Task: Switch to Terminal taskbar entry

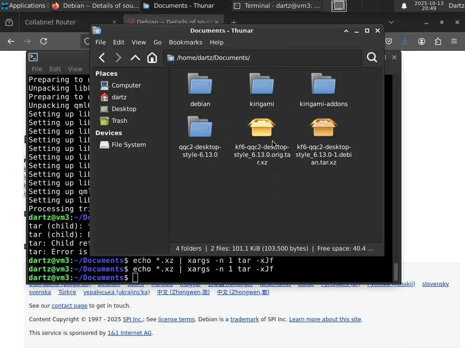Action: point(277,5)
